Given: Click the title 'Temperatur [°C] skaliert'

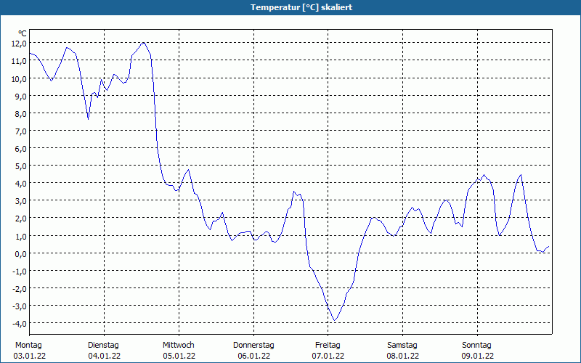Looking at the screenshot, I should coord(301,7).
